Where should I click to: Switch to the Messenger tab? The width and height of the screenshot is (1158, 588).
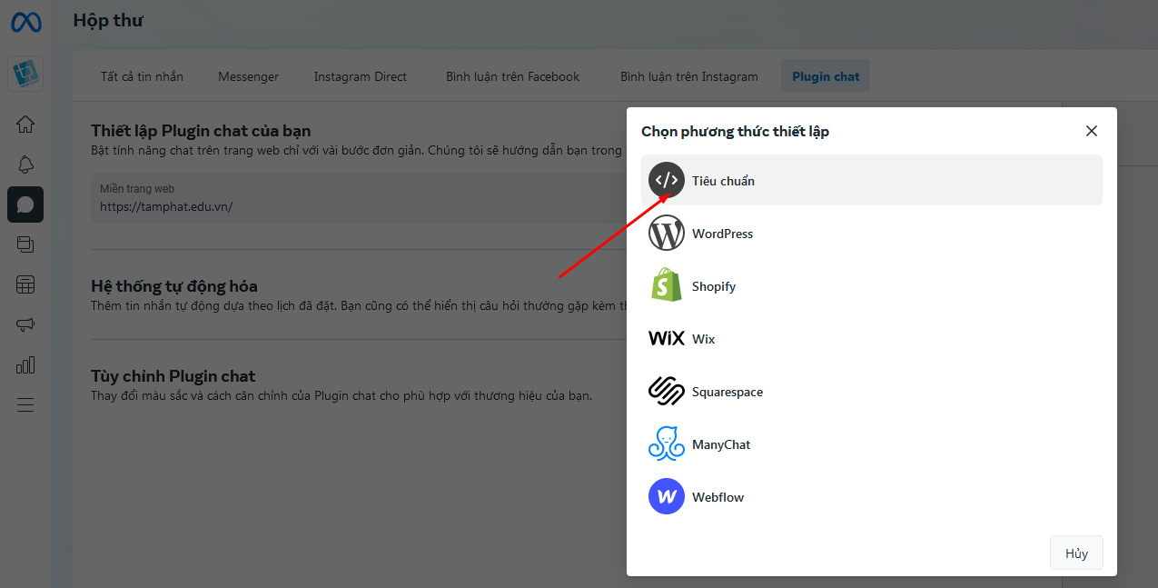coord(248,76)
